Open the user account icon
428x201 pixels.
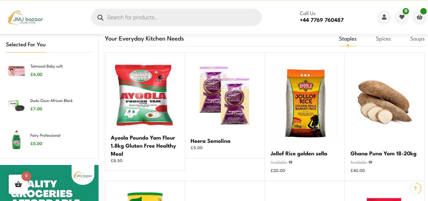pos(384,17)
